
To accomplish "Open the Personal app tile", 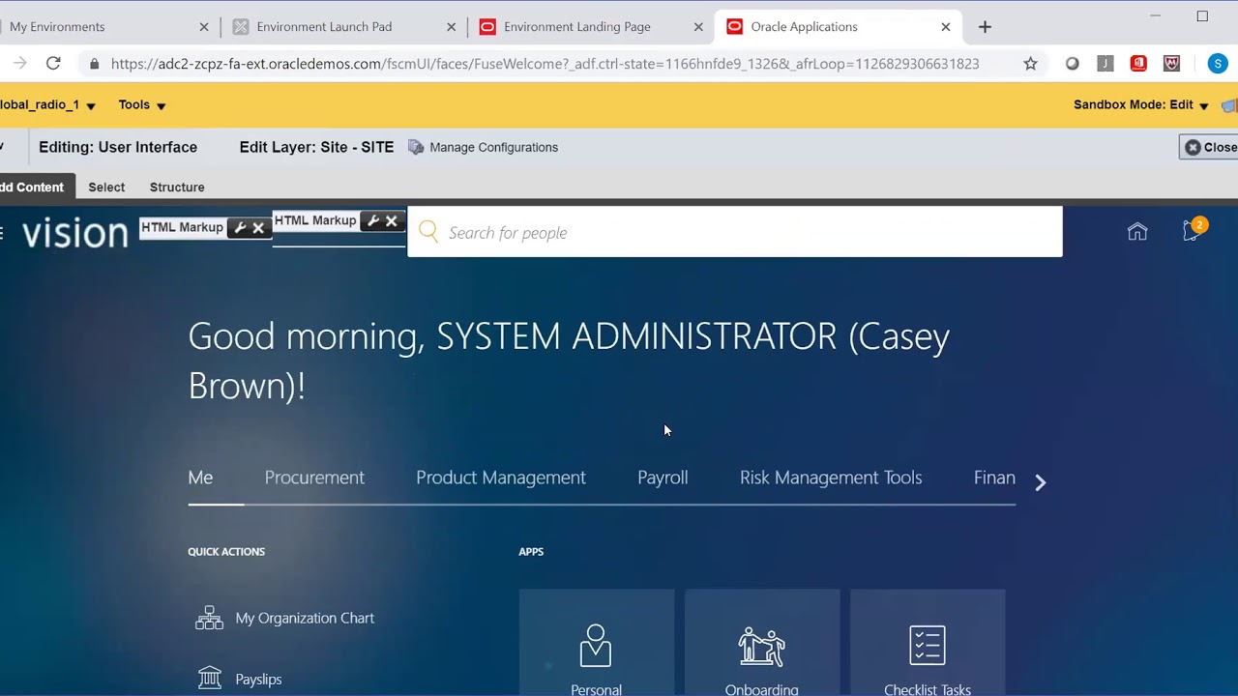I will pyautogui.click(x=597, y=643).
